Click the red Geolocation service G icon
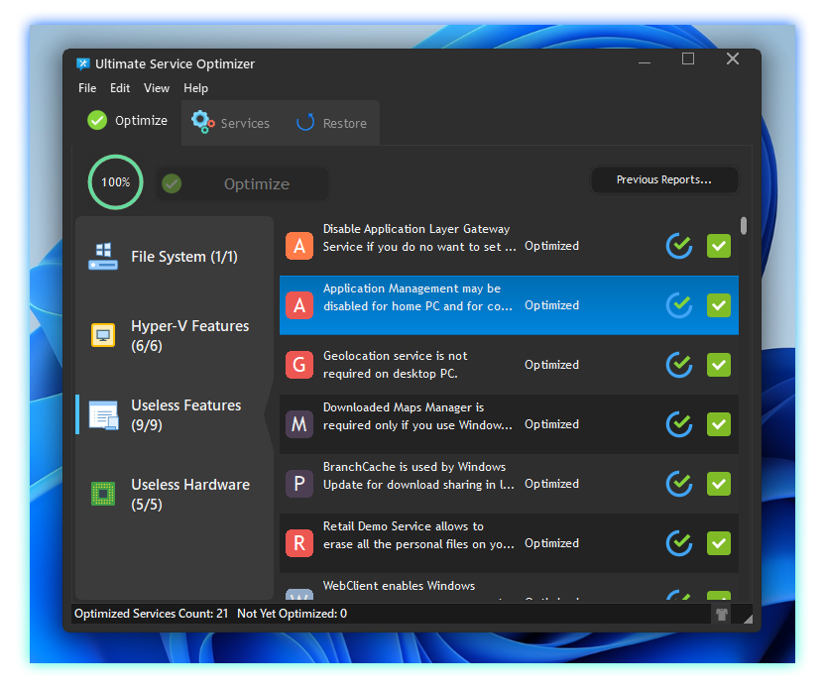Screen dimensions: 826x689 (x=299, y=365)
